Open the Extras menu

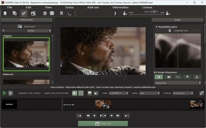coord(70,7)
